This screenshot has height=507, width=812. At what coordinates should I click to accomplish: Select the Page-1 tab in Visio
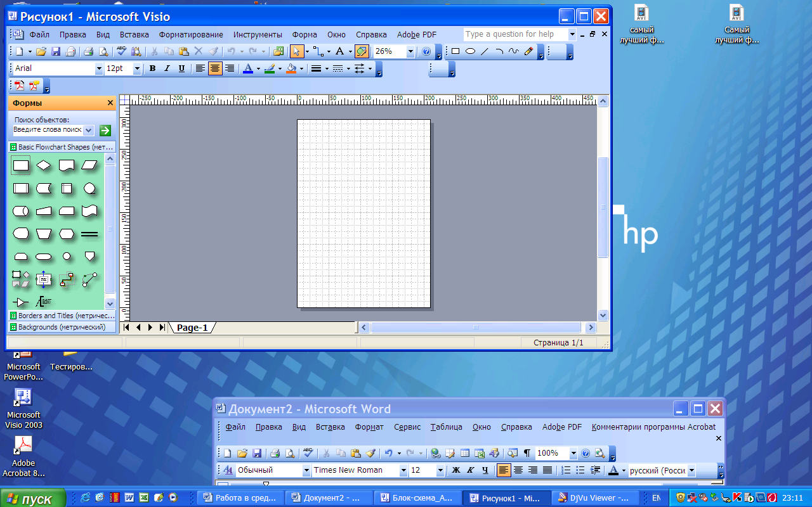(x=192, y=328)
